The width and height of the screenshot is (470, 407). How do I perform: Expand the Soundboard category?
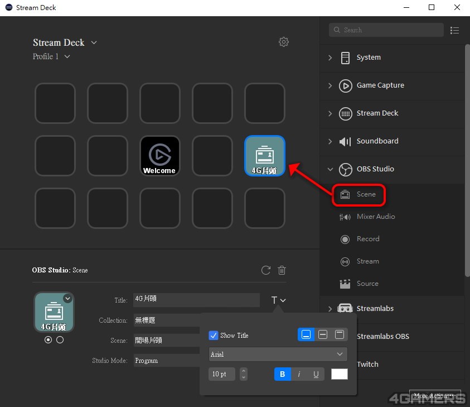tap(330, 141)
